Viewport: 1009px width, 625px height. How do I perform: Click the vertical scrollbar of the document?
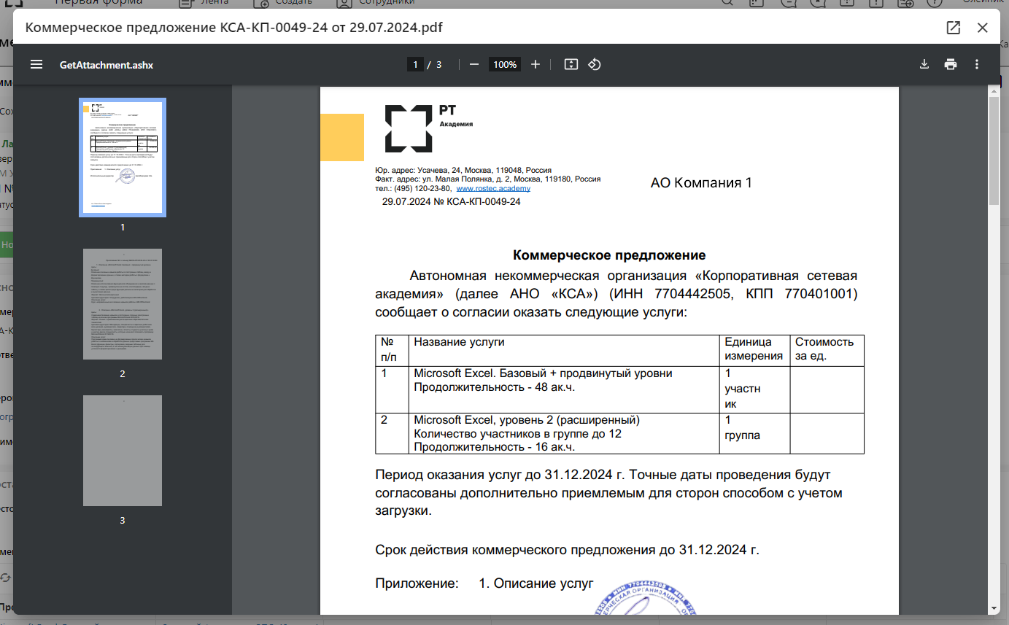994,151
